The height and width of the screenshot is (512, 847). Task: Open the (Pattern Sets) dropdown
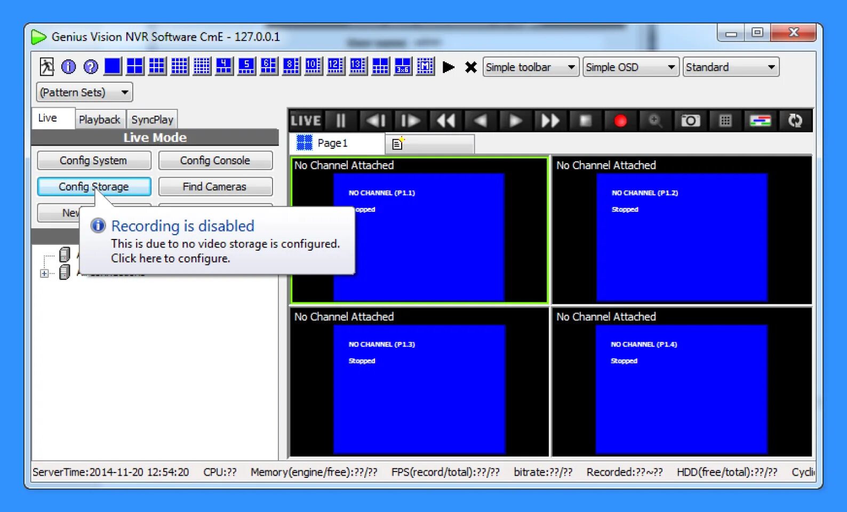tap(84, 92)
